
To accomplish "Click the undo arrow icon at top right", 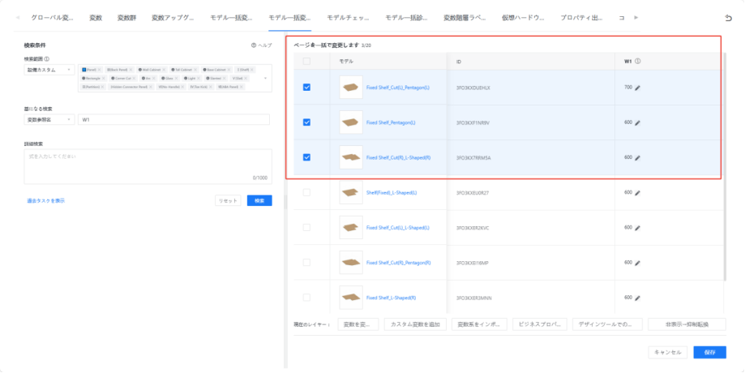I will 728,18.
